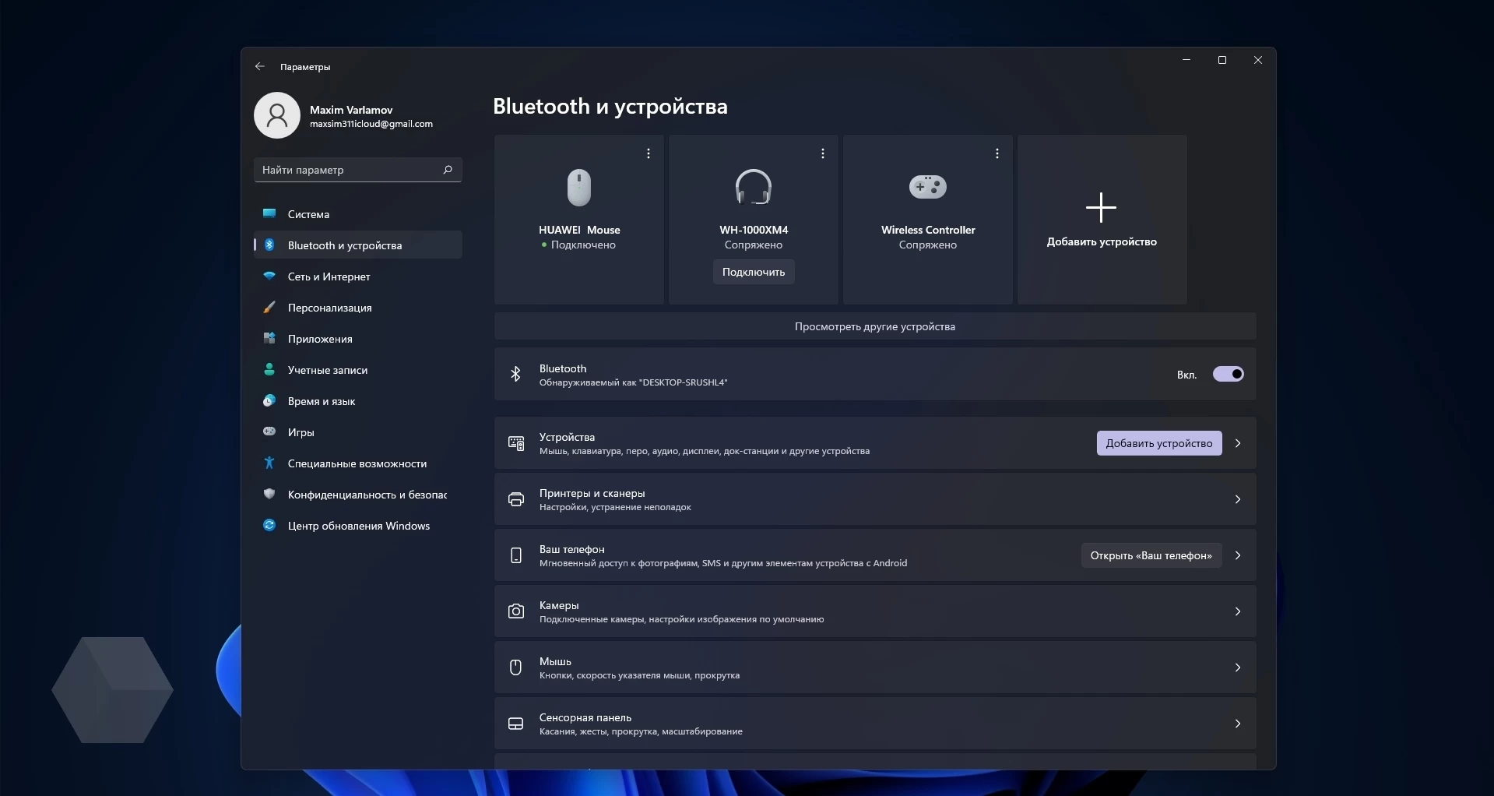Click the Учетные записи person icon
This screenshot has width=1494, height=796.
(269, 369)
